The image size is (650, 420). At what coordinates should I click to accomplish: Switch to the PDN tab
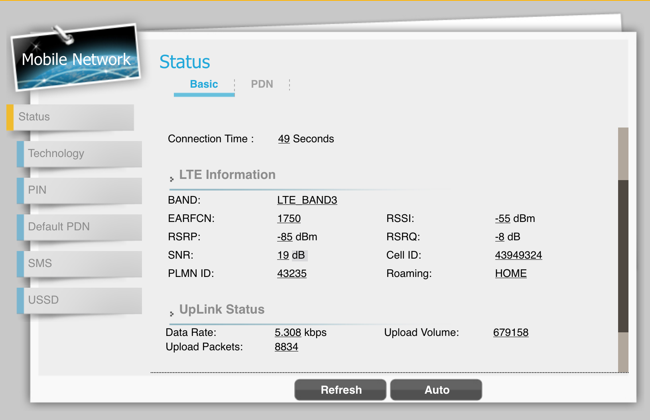[x=262, y=84]
